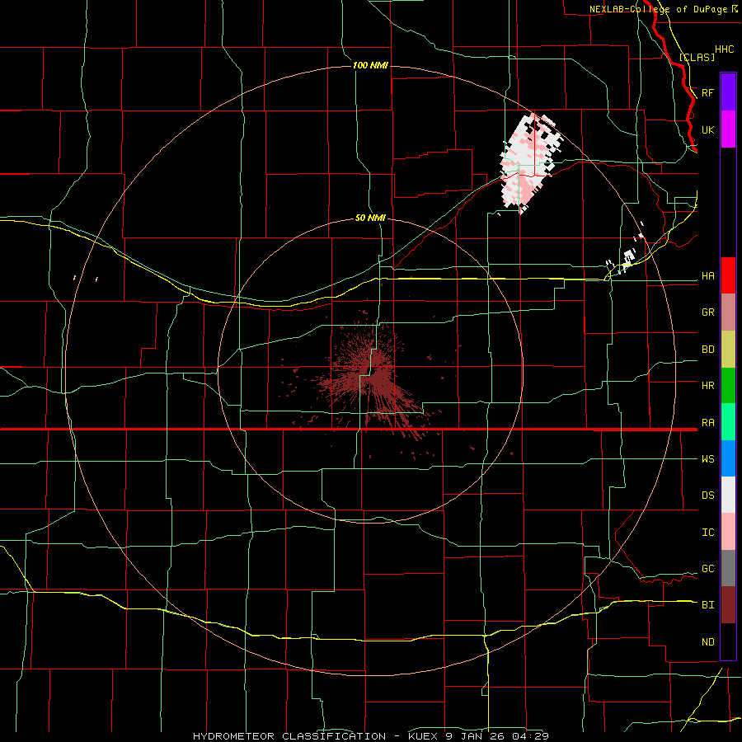Click the WS legend label
This screenshot has height=742, width=742.
click(708, 459)
